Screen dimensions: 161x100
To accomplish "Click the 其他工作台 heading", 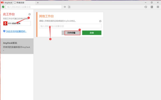I will pos(46,16).
